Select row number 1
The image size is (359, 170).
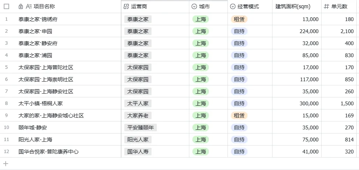6,19
